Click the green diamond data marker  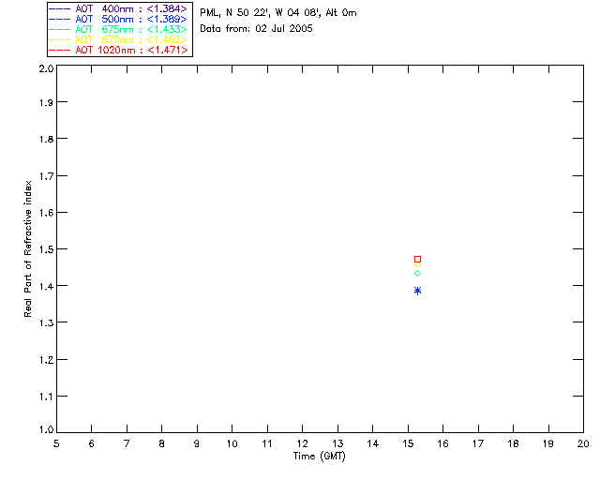417,274
